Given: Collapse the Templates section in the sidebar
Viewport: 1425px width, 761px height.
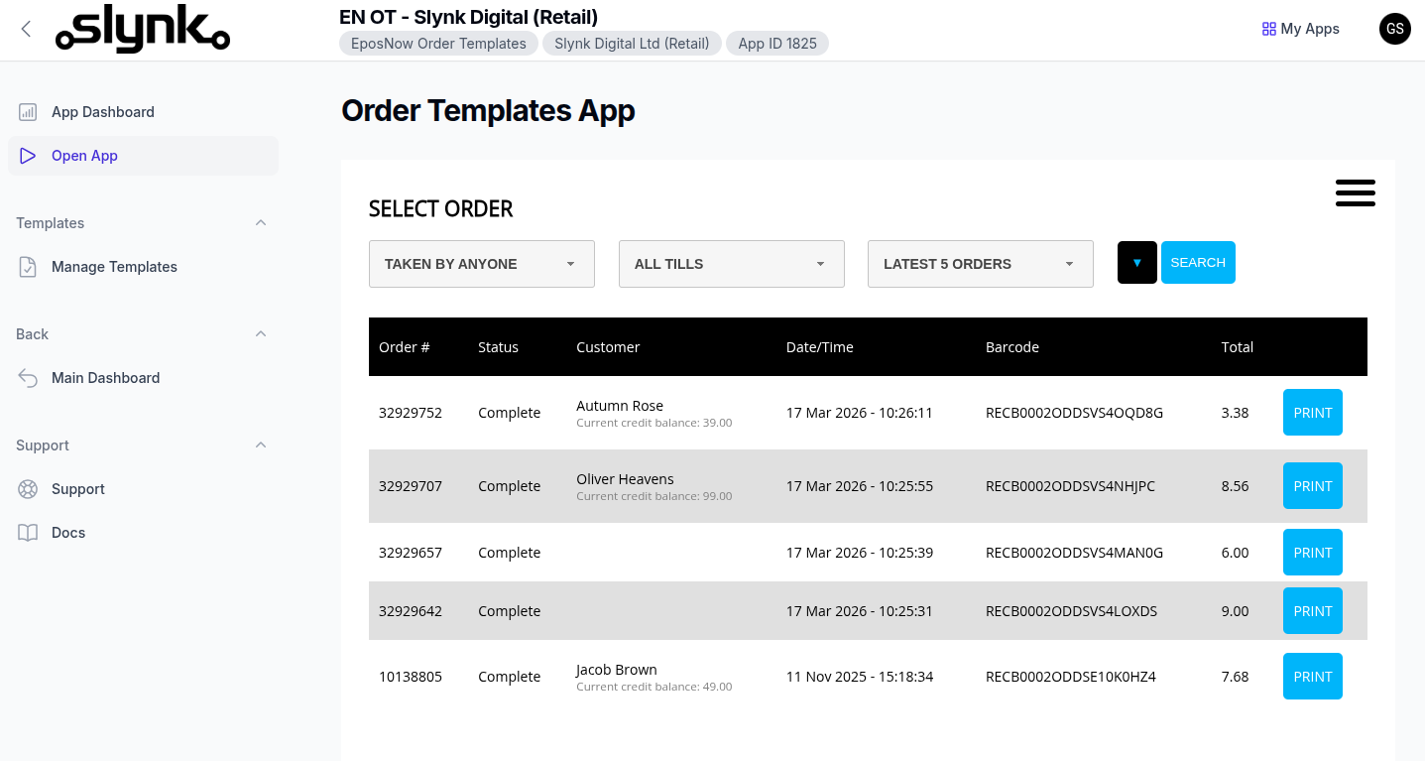Looking at the screenshot, I should (x=260, y=222).
